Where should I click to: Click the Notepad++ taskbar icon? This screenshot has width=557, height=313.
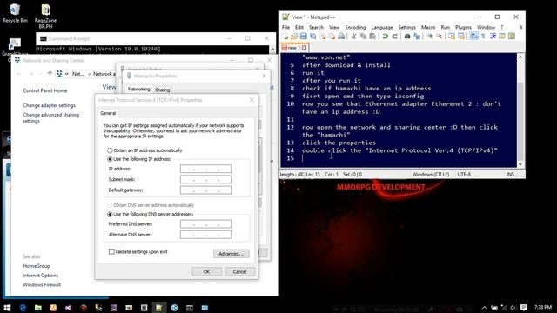coord(158,308)
